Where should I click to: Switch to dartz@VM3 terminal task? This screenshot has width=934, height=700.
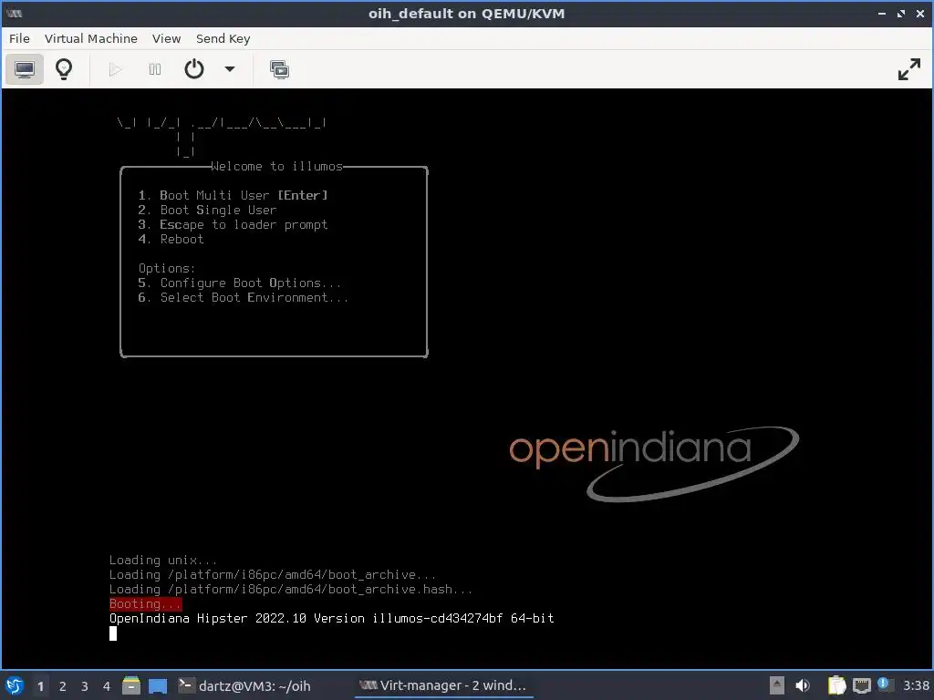(x=244, y=685)
